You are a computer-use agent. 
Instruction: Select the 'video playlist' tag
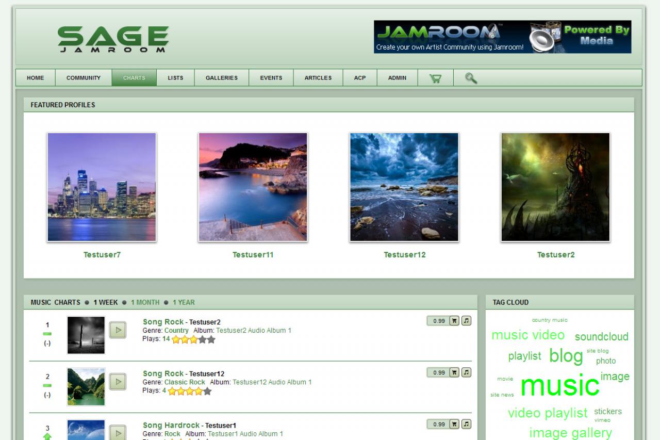[548, 413]
